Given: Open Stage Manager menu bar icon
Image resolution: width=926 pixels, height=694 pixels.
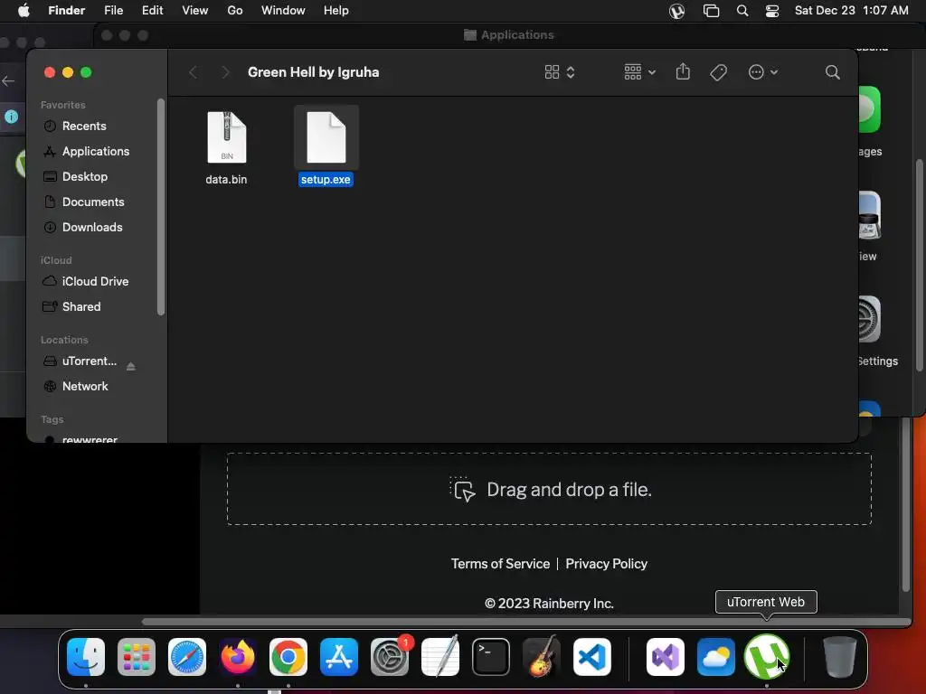Looking at the screenshot, I should click(711, 11).
